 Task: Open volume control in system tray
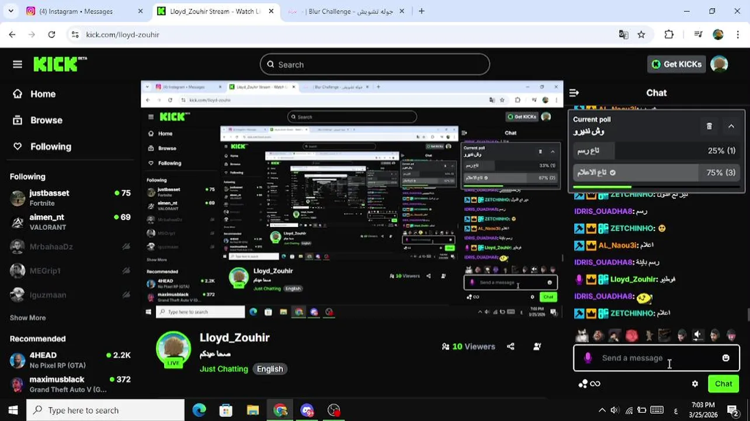click(x=615, y=410)
